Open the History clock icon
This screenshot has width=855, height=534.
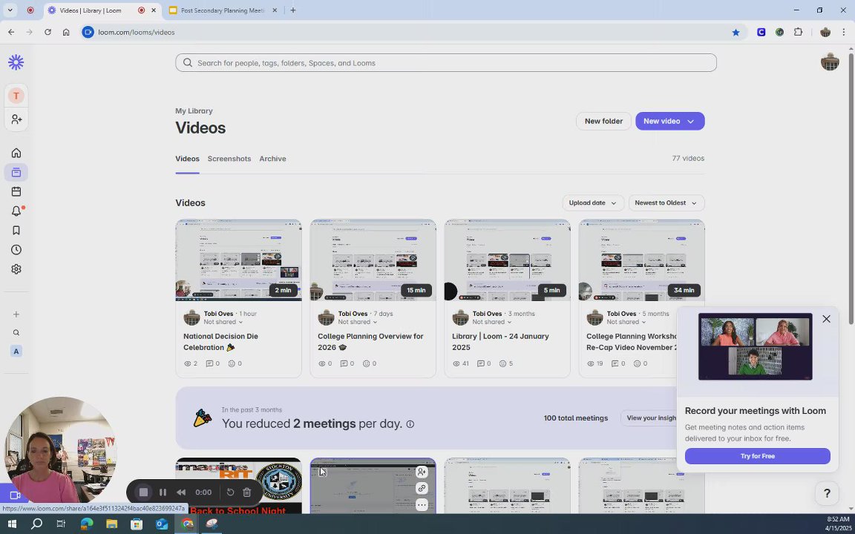pos(16,250)
